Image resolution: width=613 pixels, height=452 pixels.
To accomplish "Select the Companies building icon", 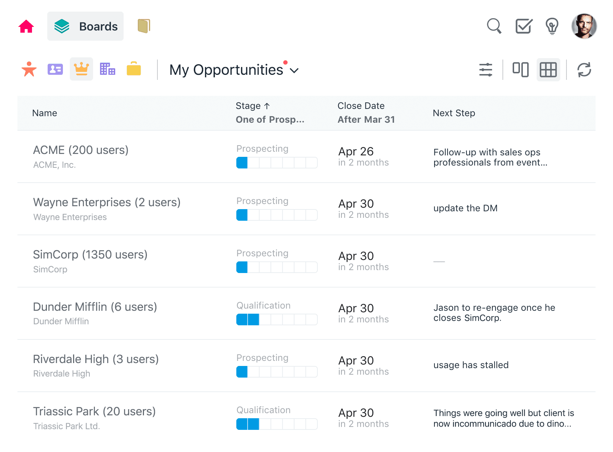I will 108,69.
